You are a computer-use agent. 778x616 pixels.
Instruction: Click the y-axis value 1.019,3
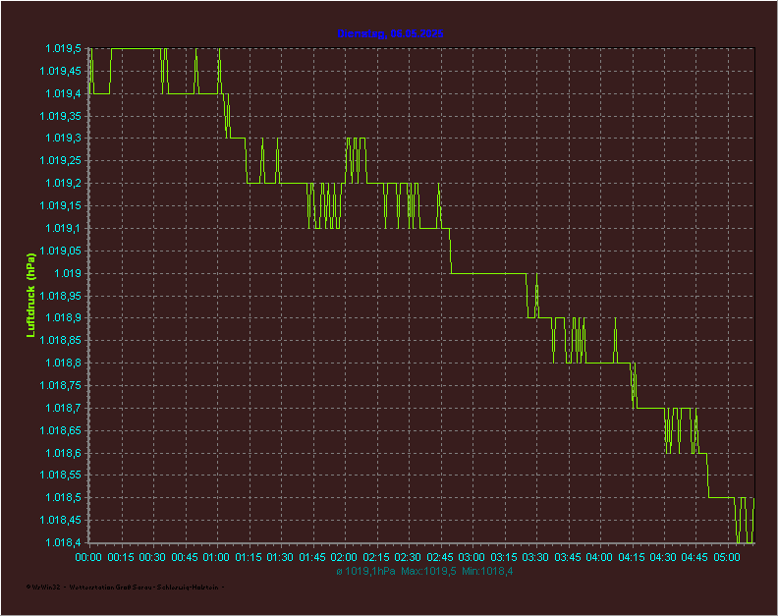(64, 138)
